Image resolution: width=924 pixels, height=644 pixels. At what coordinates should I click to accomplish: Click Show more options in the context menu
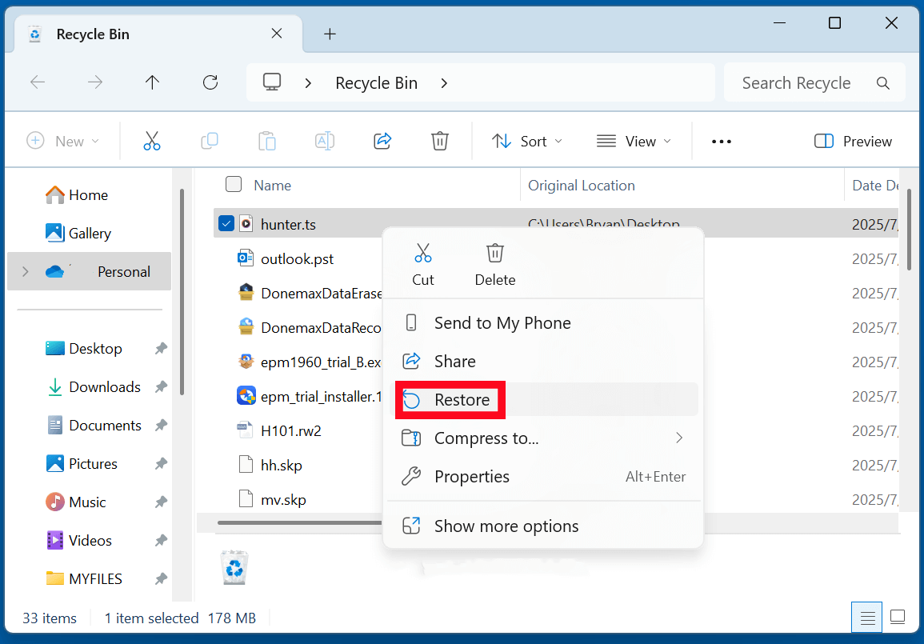pos(506,526)
